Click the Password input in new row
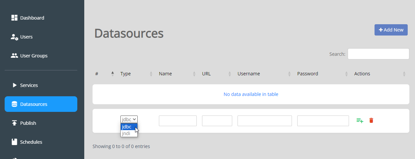 (323, 121)
